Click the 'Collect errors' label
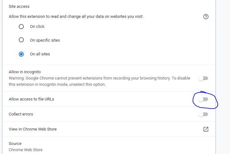Image resolution: width=230 pixels, height=154 pixels. [x=21, y=114]
